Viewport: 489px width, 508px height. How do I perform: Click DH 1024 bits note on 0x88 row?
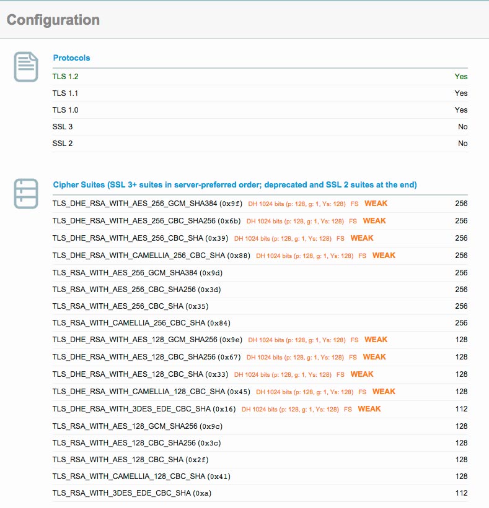(305, 256)
